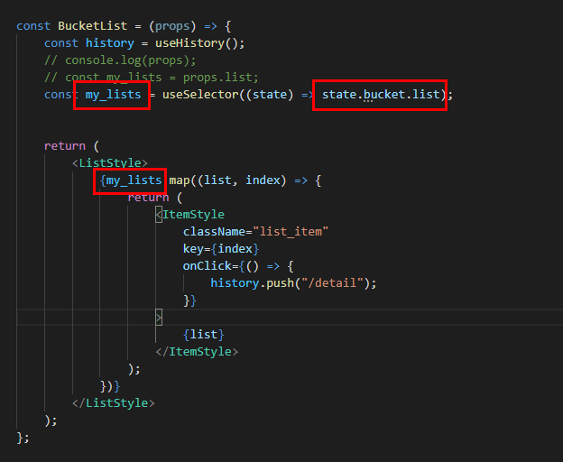Click index inside the key attribute

[x=235, y=249]
